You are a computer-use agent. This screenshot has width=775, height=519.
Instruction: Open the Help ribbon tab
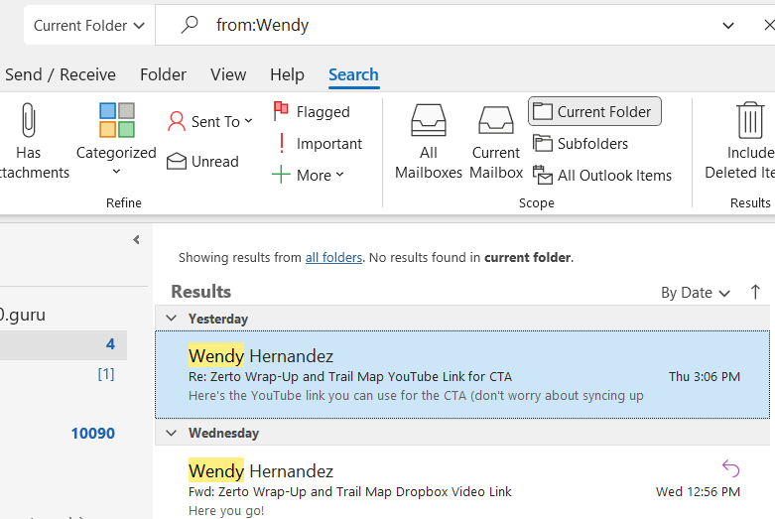[x=287, y=74]
